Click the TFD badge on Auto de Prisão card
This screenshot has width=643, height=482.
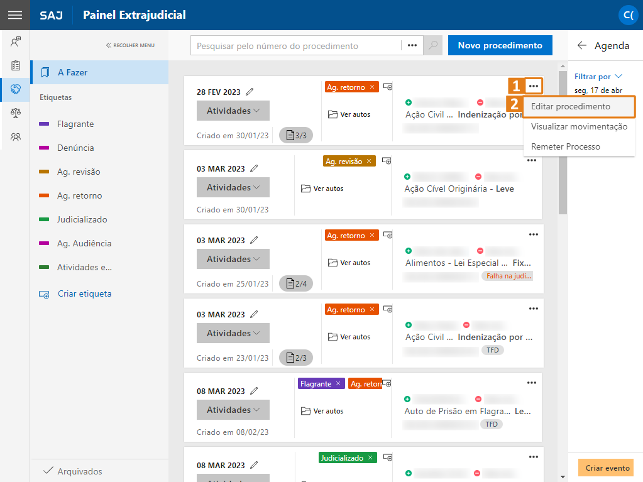click(492, 424)
